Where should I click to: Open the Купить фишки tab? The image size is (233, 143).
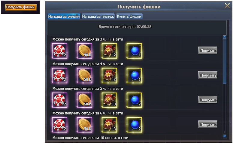click(129, 16)
